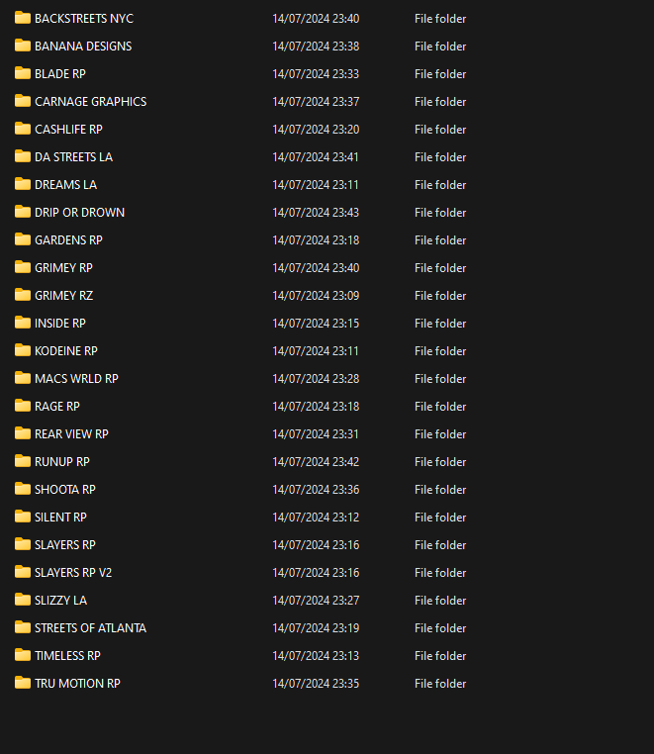The image size is (654, 754).
Task: Click 'File folder' type in SLIZZY LA row
Action: tap(440, 601)
